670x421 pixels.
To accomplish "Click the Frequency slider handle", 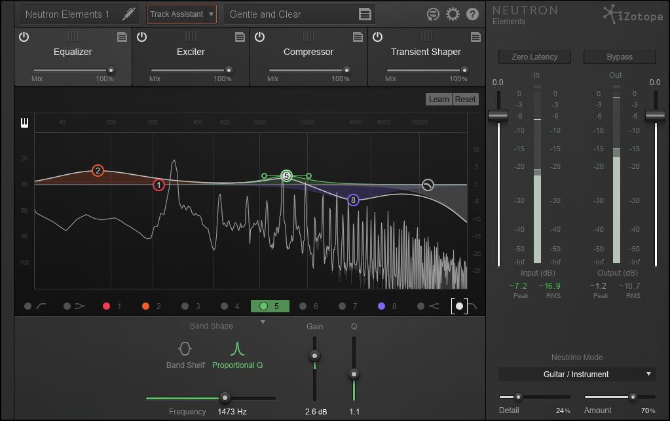I will [225, 398].
